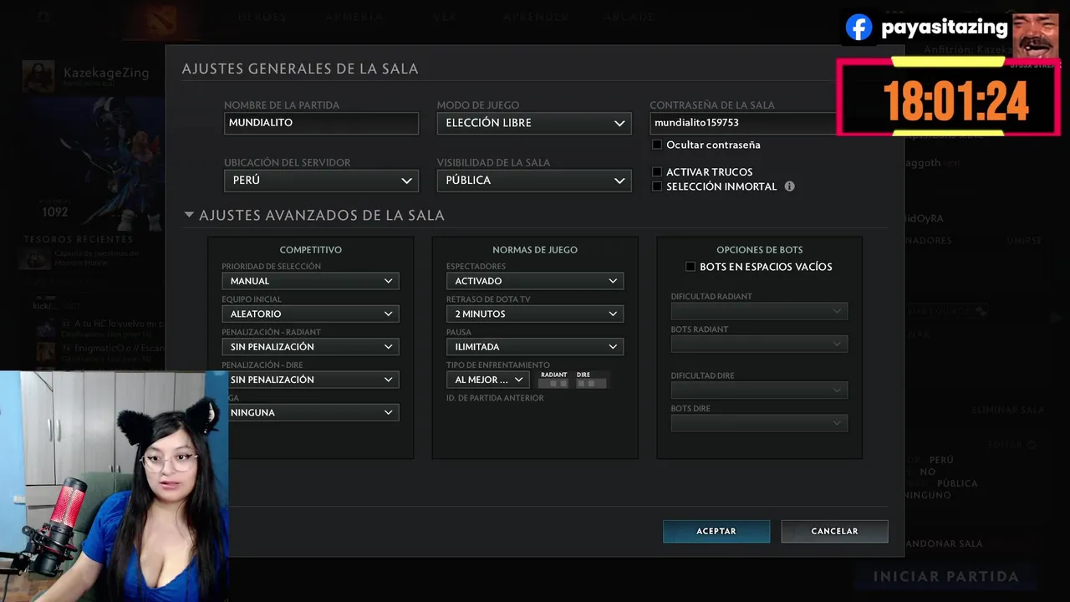Set the Dire series wins boxes
The image size is (1070, 602).
592,383
